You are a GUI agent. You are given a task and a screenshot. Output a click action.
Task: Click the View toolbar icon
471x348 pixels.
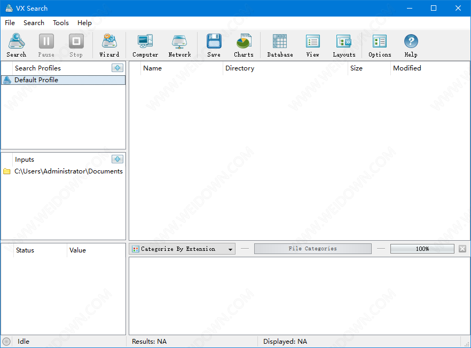[x=313, y=45]
